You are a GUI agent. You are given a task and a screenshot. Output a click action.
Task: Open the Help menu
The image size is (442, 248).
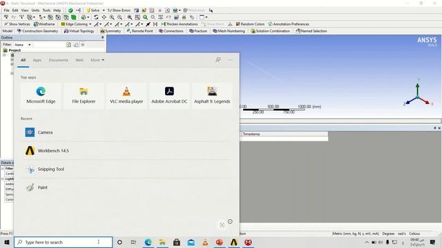(57, 10)
